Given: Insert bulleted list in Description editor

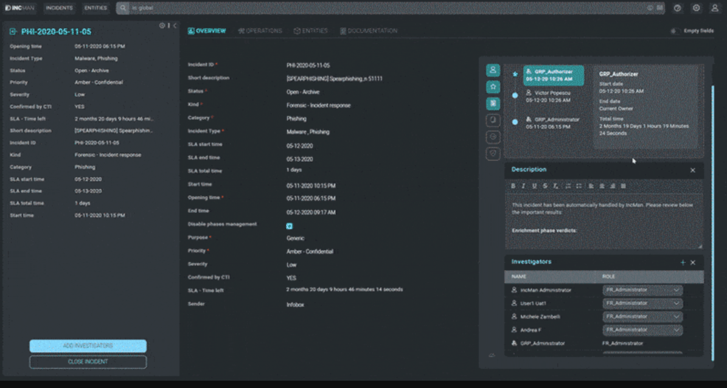Looking at the screenshot, I should 579,186.
